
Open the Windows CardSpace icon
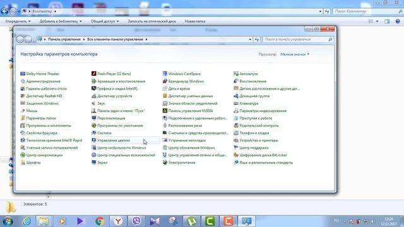point(165,74)
